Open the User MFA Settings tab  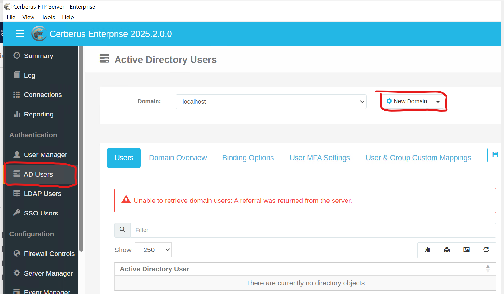coord(320,158)
